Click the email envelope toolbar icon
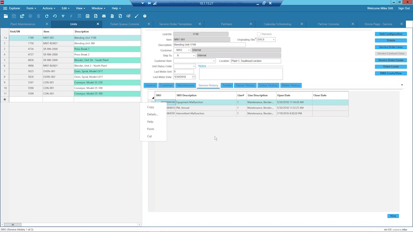Viewport: 413px width, 232px height. click(104, 16)
